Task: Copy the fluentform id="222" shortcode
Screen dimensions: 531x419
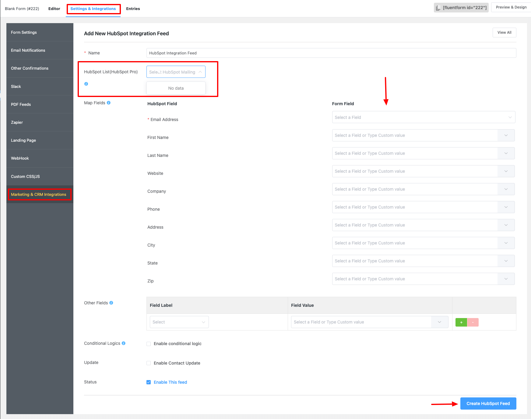Action: 461,8
